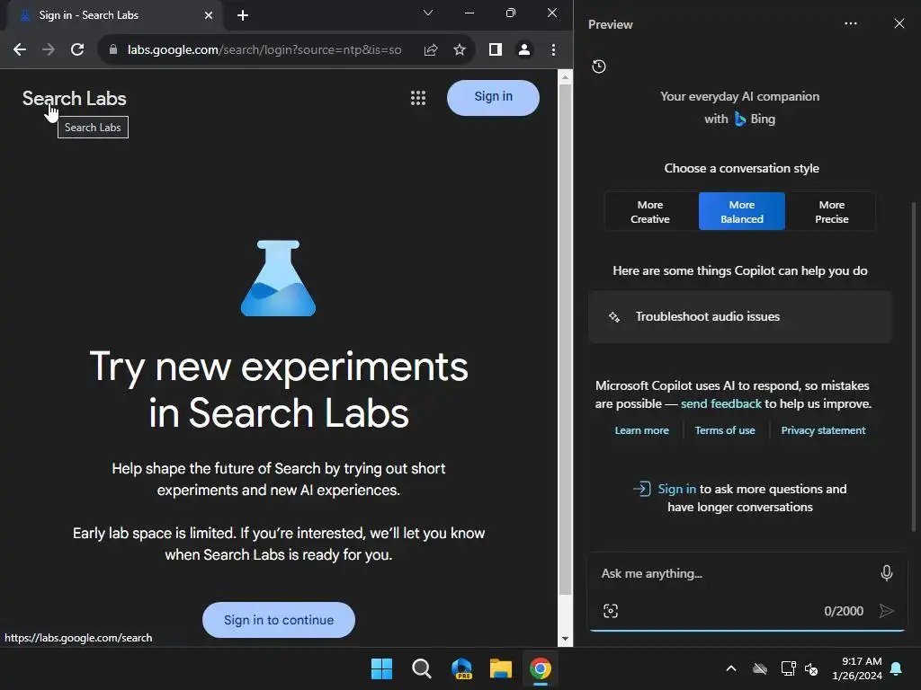Click the Chrome icon in the taskbar
Viewport: 921px width, 690px height.
(541, 668)
